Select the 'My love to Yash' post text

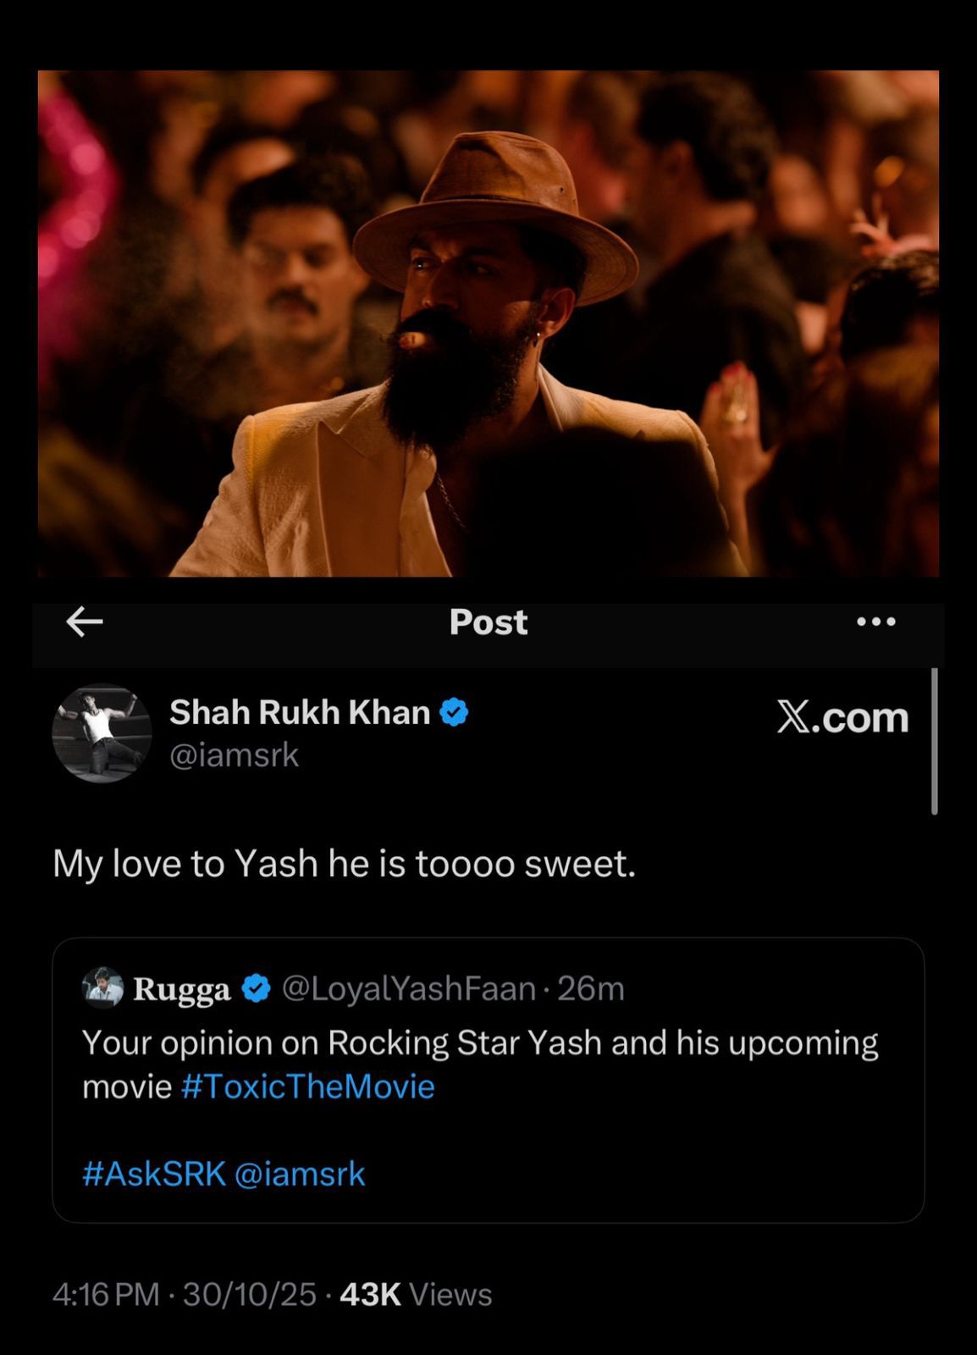click(x=344, y=864)
